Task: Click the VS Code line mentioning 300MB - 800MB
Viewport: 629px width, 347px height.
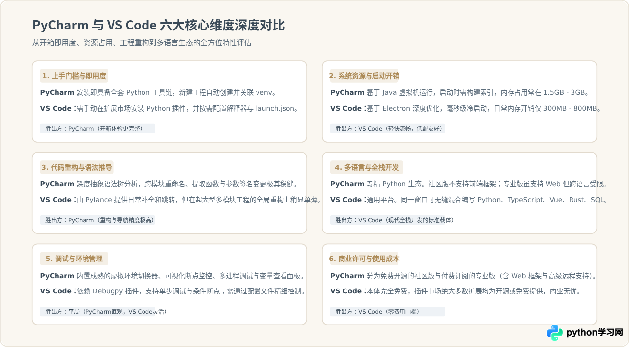Action: click(x=465, y=108)
